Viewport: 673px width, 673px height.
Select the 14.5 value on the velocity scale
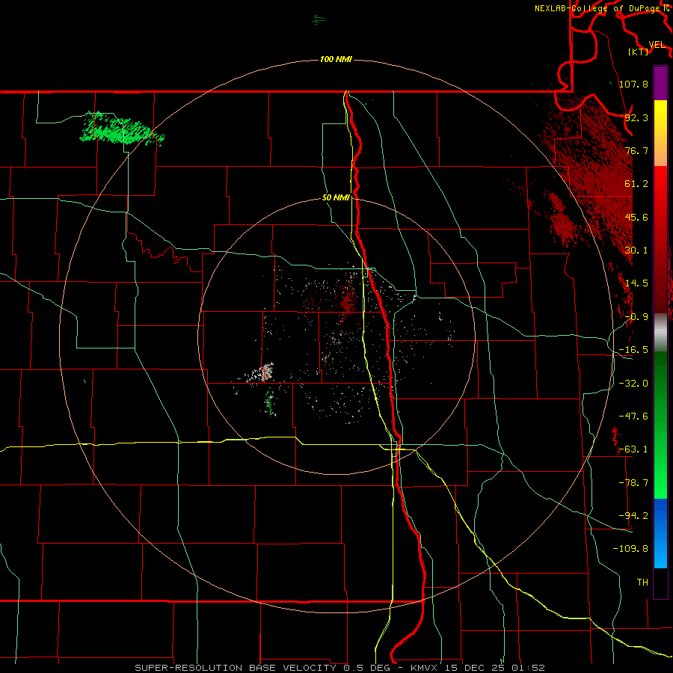point(636,283)
